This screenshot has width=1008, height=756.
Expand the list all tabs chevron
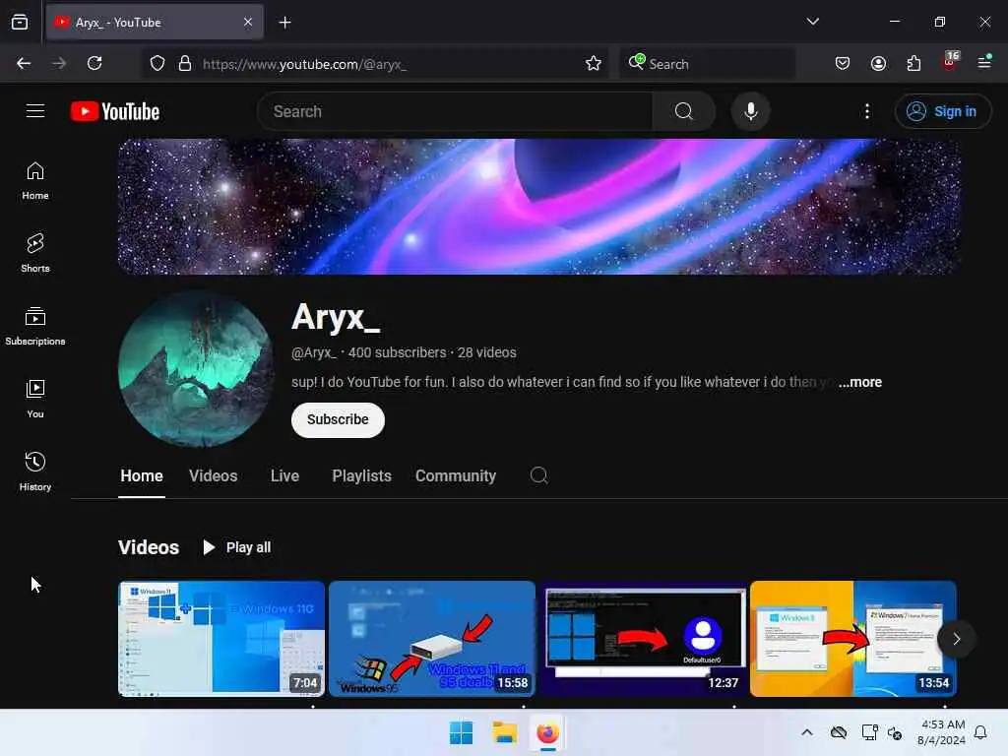[x=812, y=22]
